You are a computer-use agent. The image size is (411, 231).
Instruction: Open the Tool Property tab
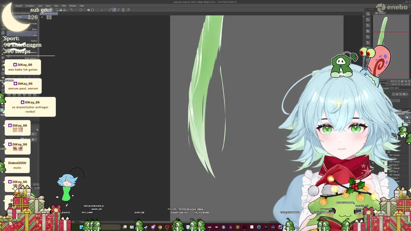pyautogui.click(x=386, y=89)
